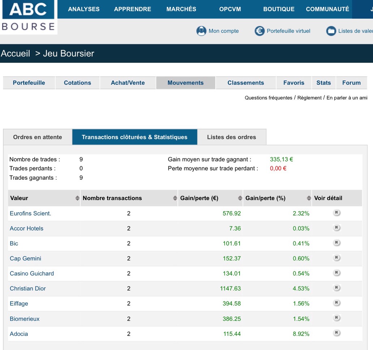Click Jeu Boursier in the breadcrumb

pos(69,53)
